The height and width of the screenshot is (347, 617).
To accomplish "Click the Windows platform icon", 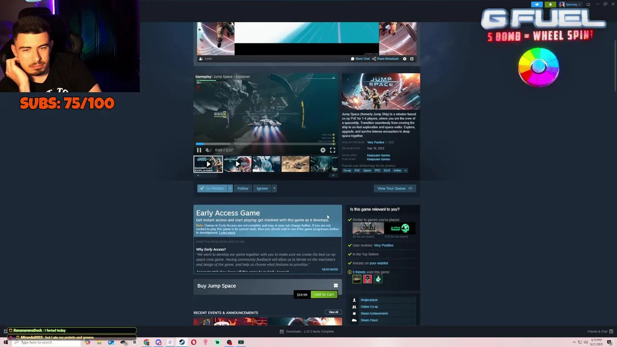I will point(335,286).
